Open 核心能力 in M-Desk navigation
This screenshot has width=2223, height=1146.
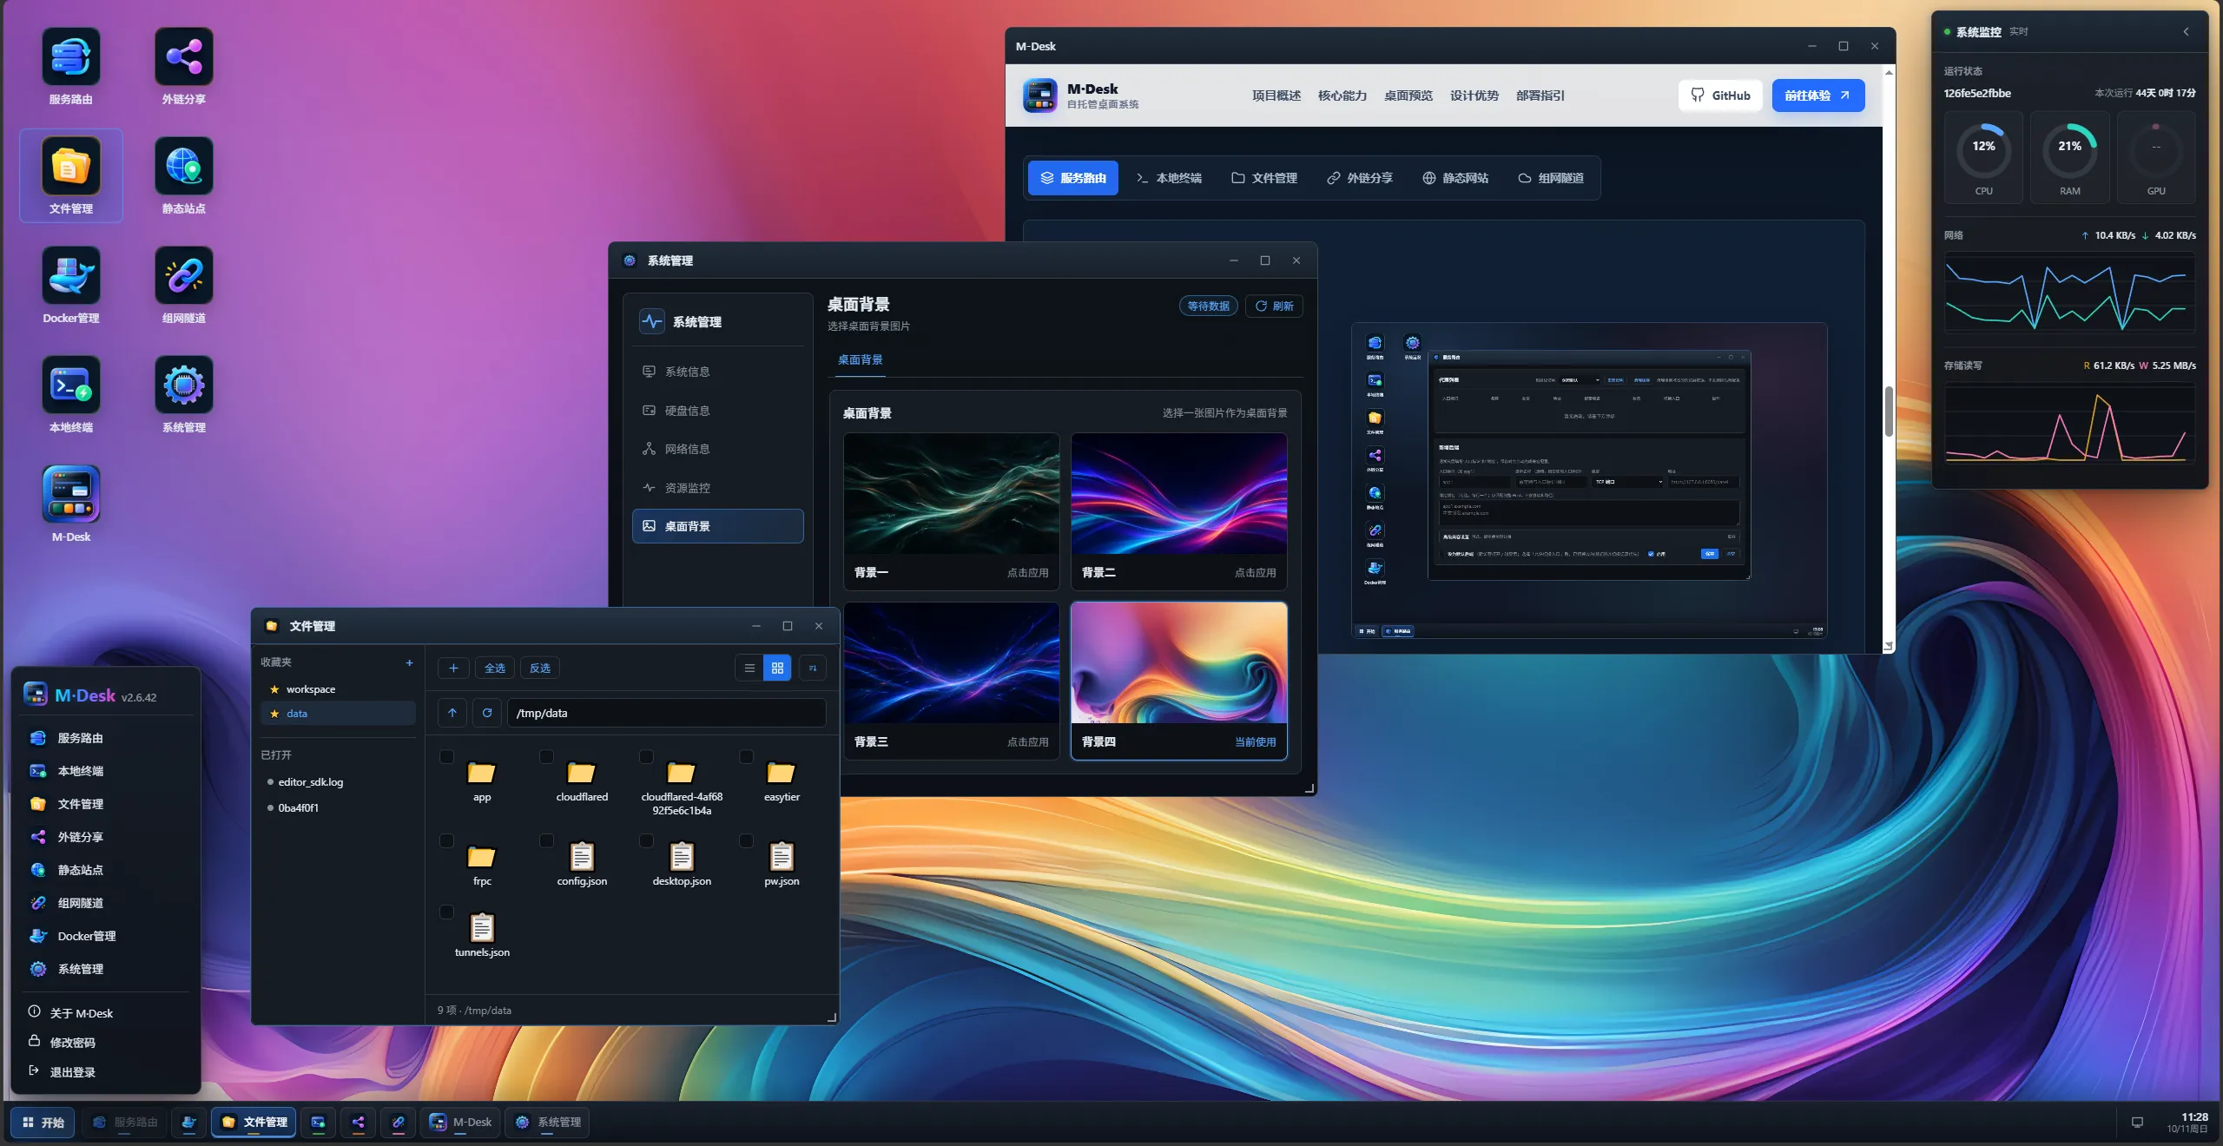(x=1342, y=95)
